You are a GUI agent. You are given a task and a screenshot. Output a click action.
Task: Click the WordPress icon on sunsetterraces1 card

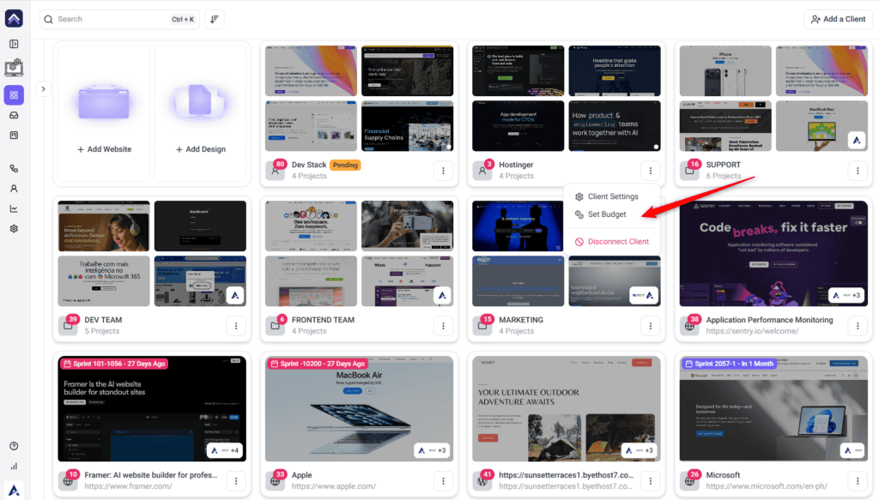pos(482,480)
